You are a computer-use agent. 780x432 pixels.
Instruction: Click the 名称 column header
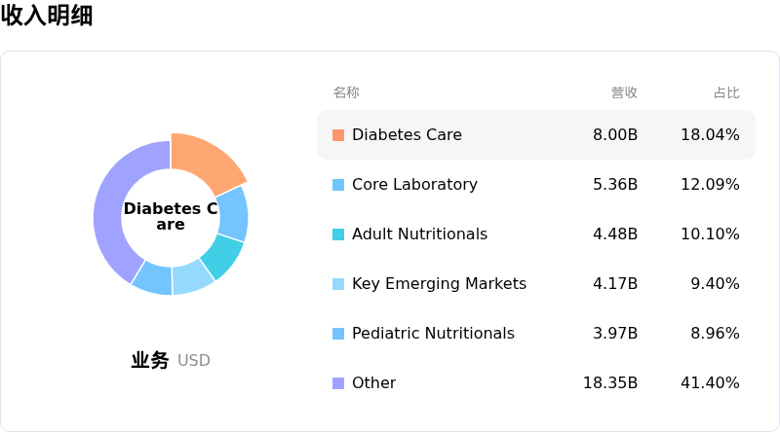(x=346, y=92)
